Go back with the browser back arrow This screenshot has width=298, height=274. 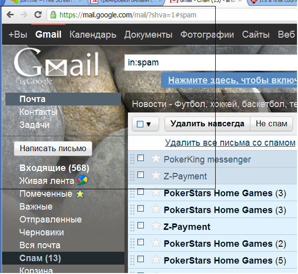click(10, 15)
